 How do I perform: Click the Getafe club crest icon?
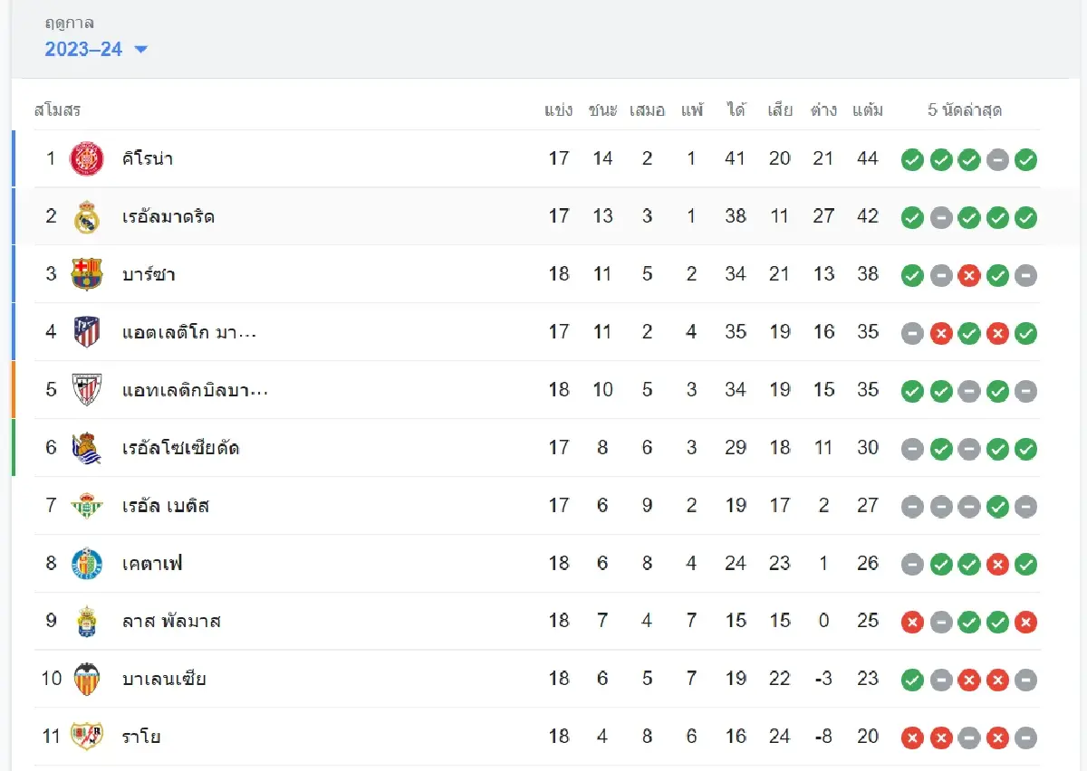87,564
